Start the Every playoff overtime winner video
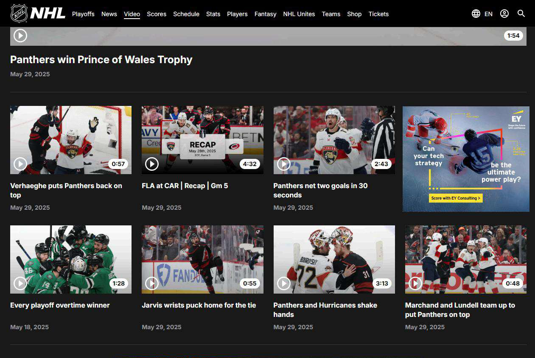 click(x=20, y=283)
